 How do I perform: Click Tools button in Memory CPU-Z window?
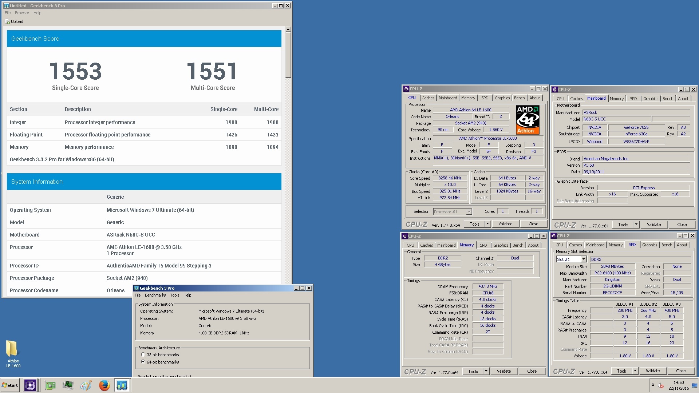[x=473, y=372]
